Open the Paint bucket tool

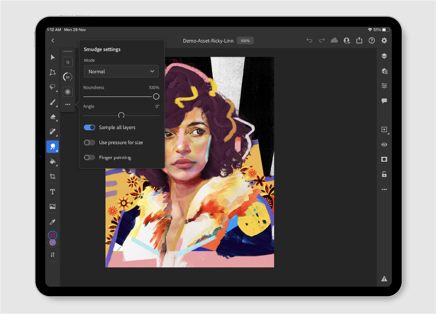point(52,162)
